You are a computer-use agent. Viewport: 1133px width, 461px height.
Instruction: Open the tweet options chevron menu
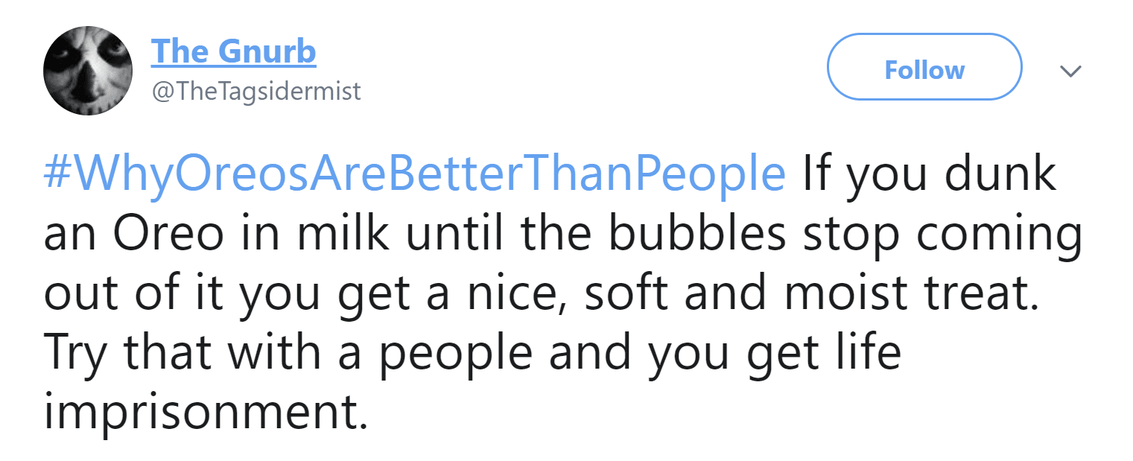(x=1070, y=71)
